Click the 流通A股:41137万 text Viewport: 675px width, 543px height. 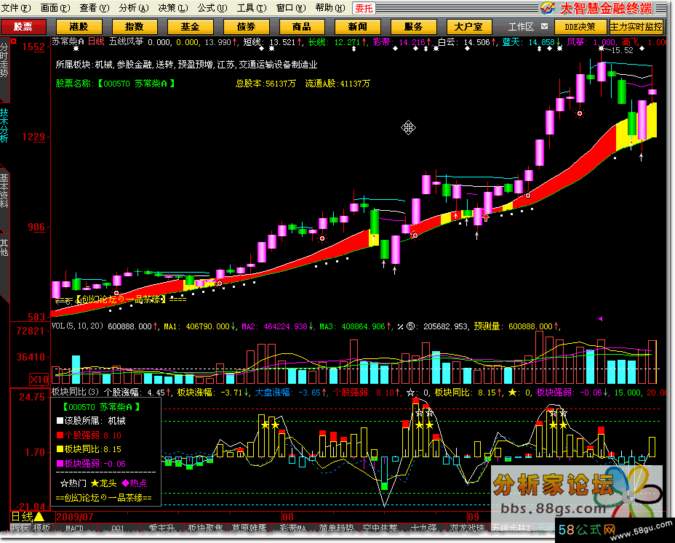coord(337,84)
